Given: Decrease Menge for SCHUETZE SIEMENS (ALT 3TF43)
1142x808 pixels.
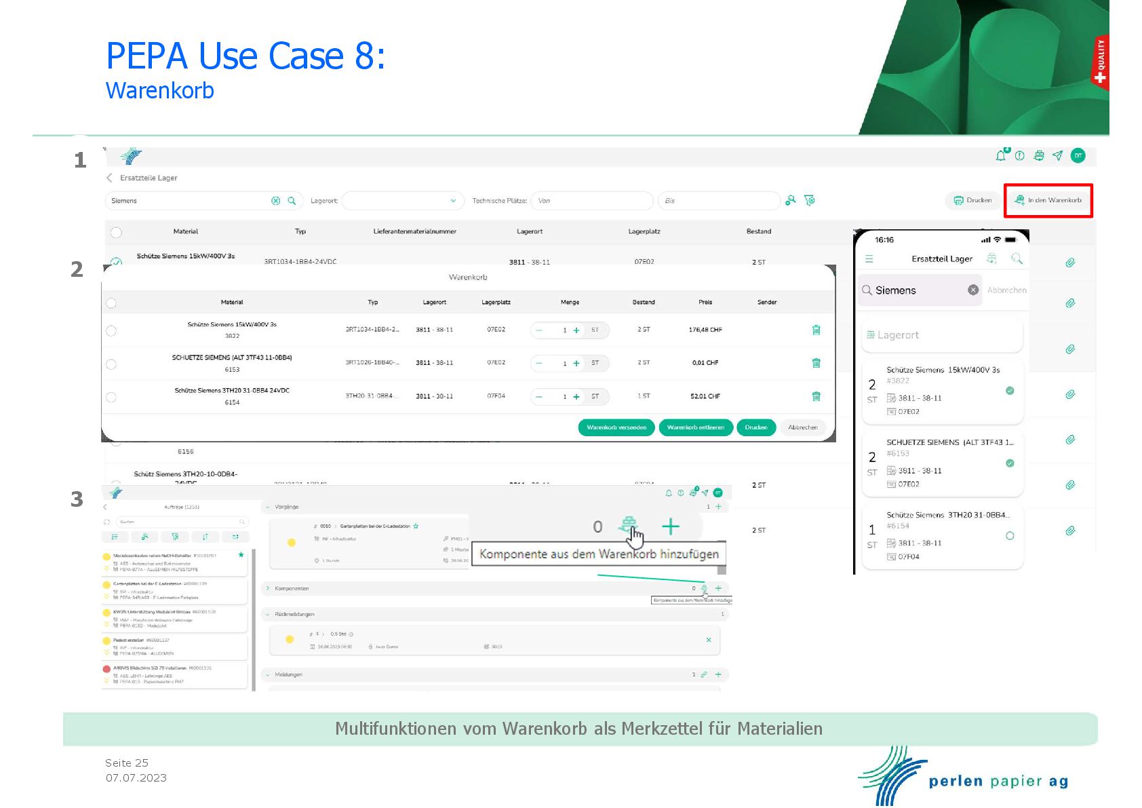Looking at the screenshot, I should pos(539,363).
